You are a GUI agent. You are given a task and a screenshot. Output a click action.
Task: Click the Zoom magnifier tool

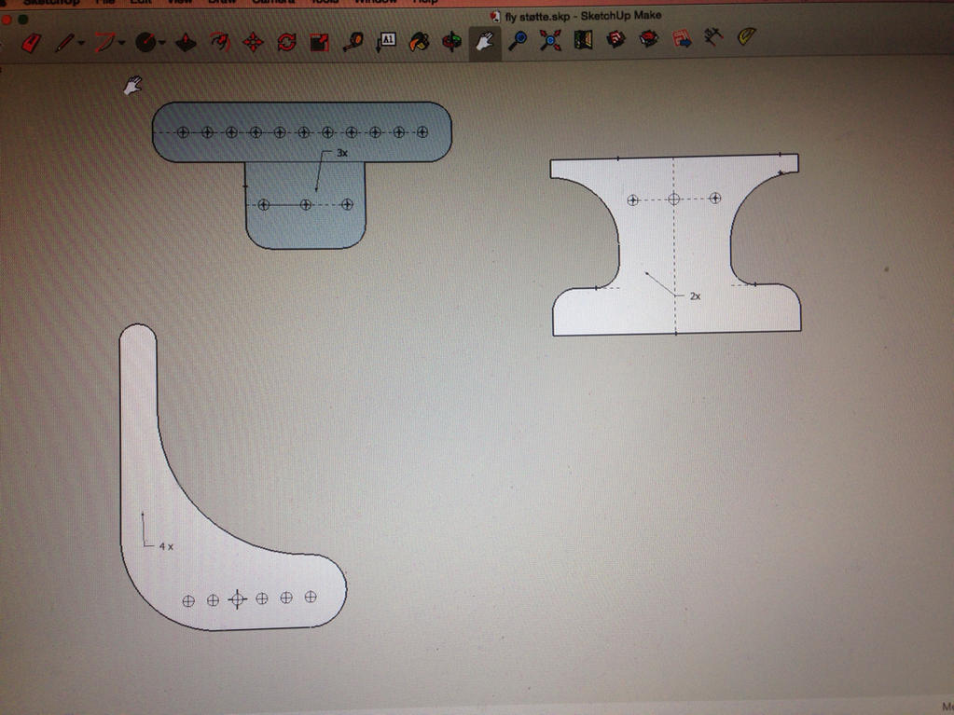518,39
